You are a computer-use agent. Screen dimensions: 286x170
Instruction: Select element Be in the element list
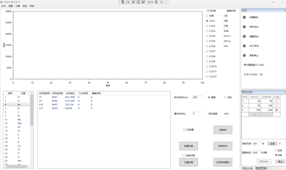pyautogui.click(x=19, y=105)
